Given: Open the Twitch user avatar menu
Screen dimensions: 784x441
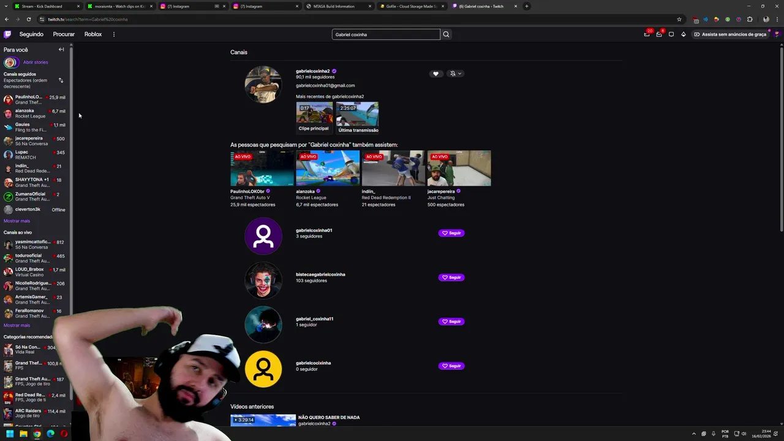Looking at the screenshot, I should 777,34.
